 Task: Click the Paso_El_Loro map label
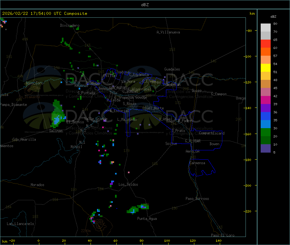[223, 235]
